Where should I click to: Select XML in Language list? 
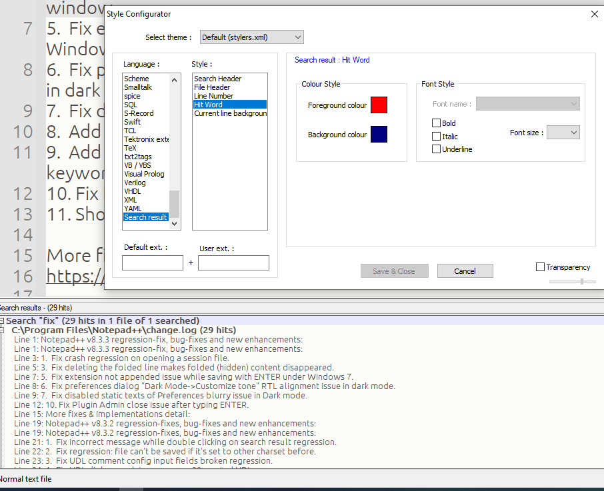[x=146, y=200]
